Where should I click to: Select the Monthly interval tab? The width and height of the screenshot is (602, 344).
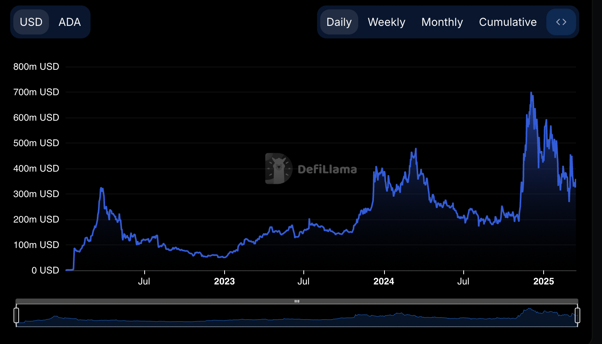[442, 22]
